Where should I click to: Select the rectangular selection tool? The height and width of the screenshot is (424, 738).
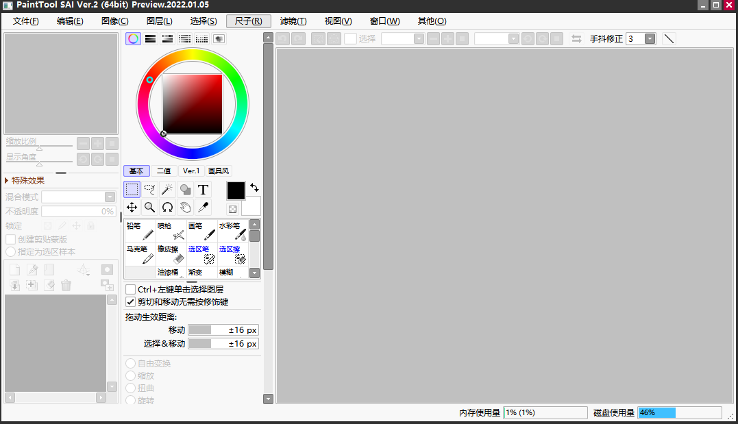[132, 190]
